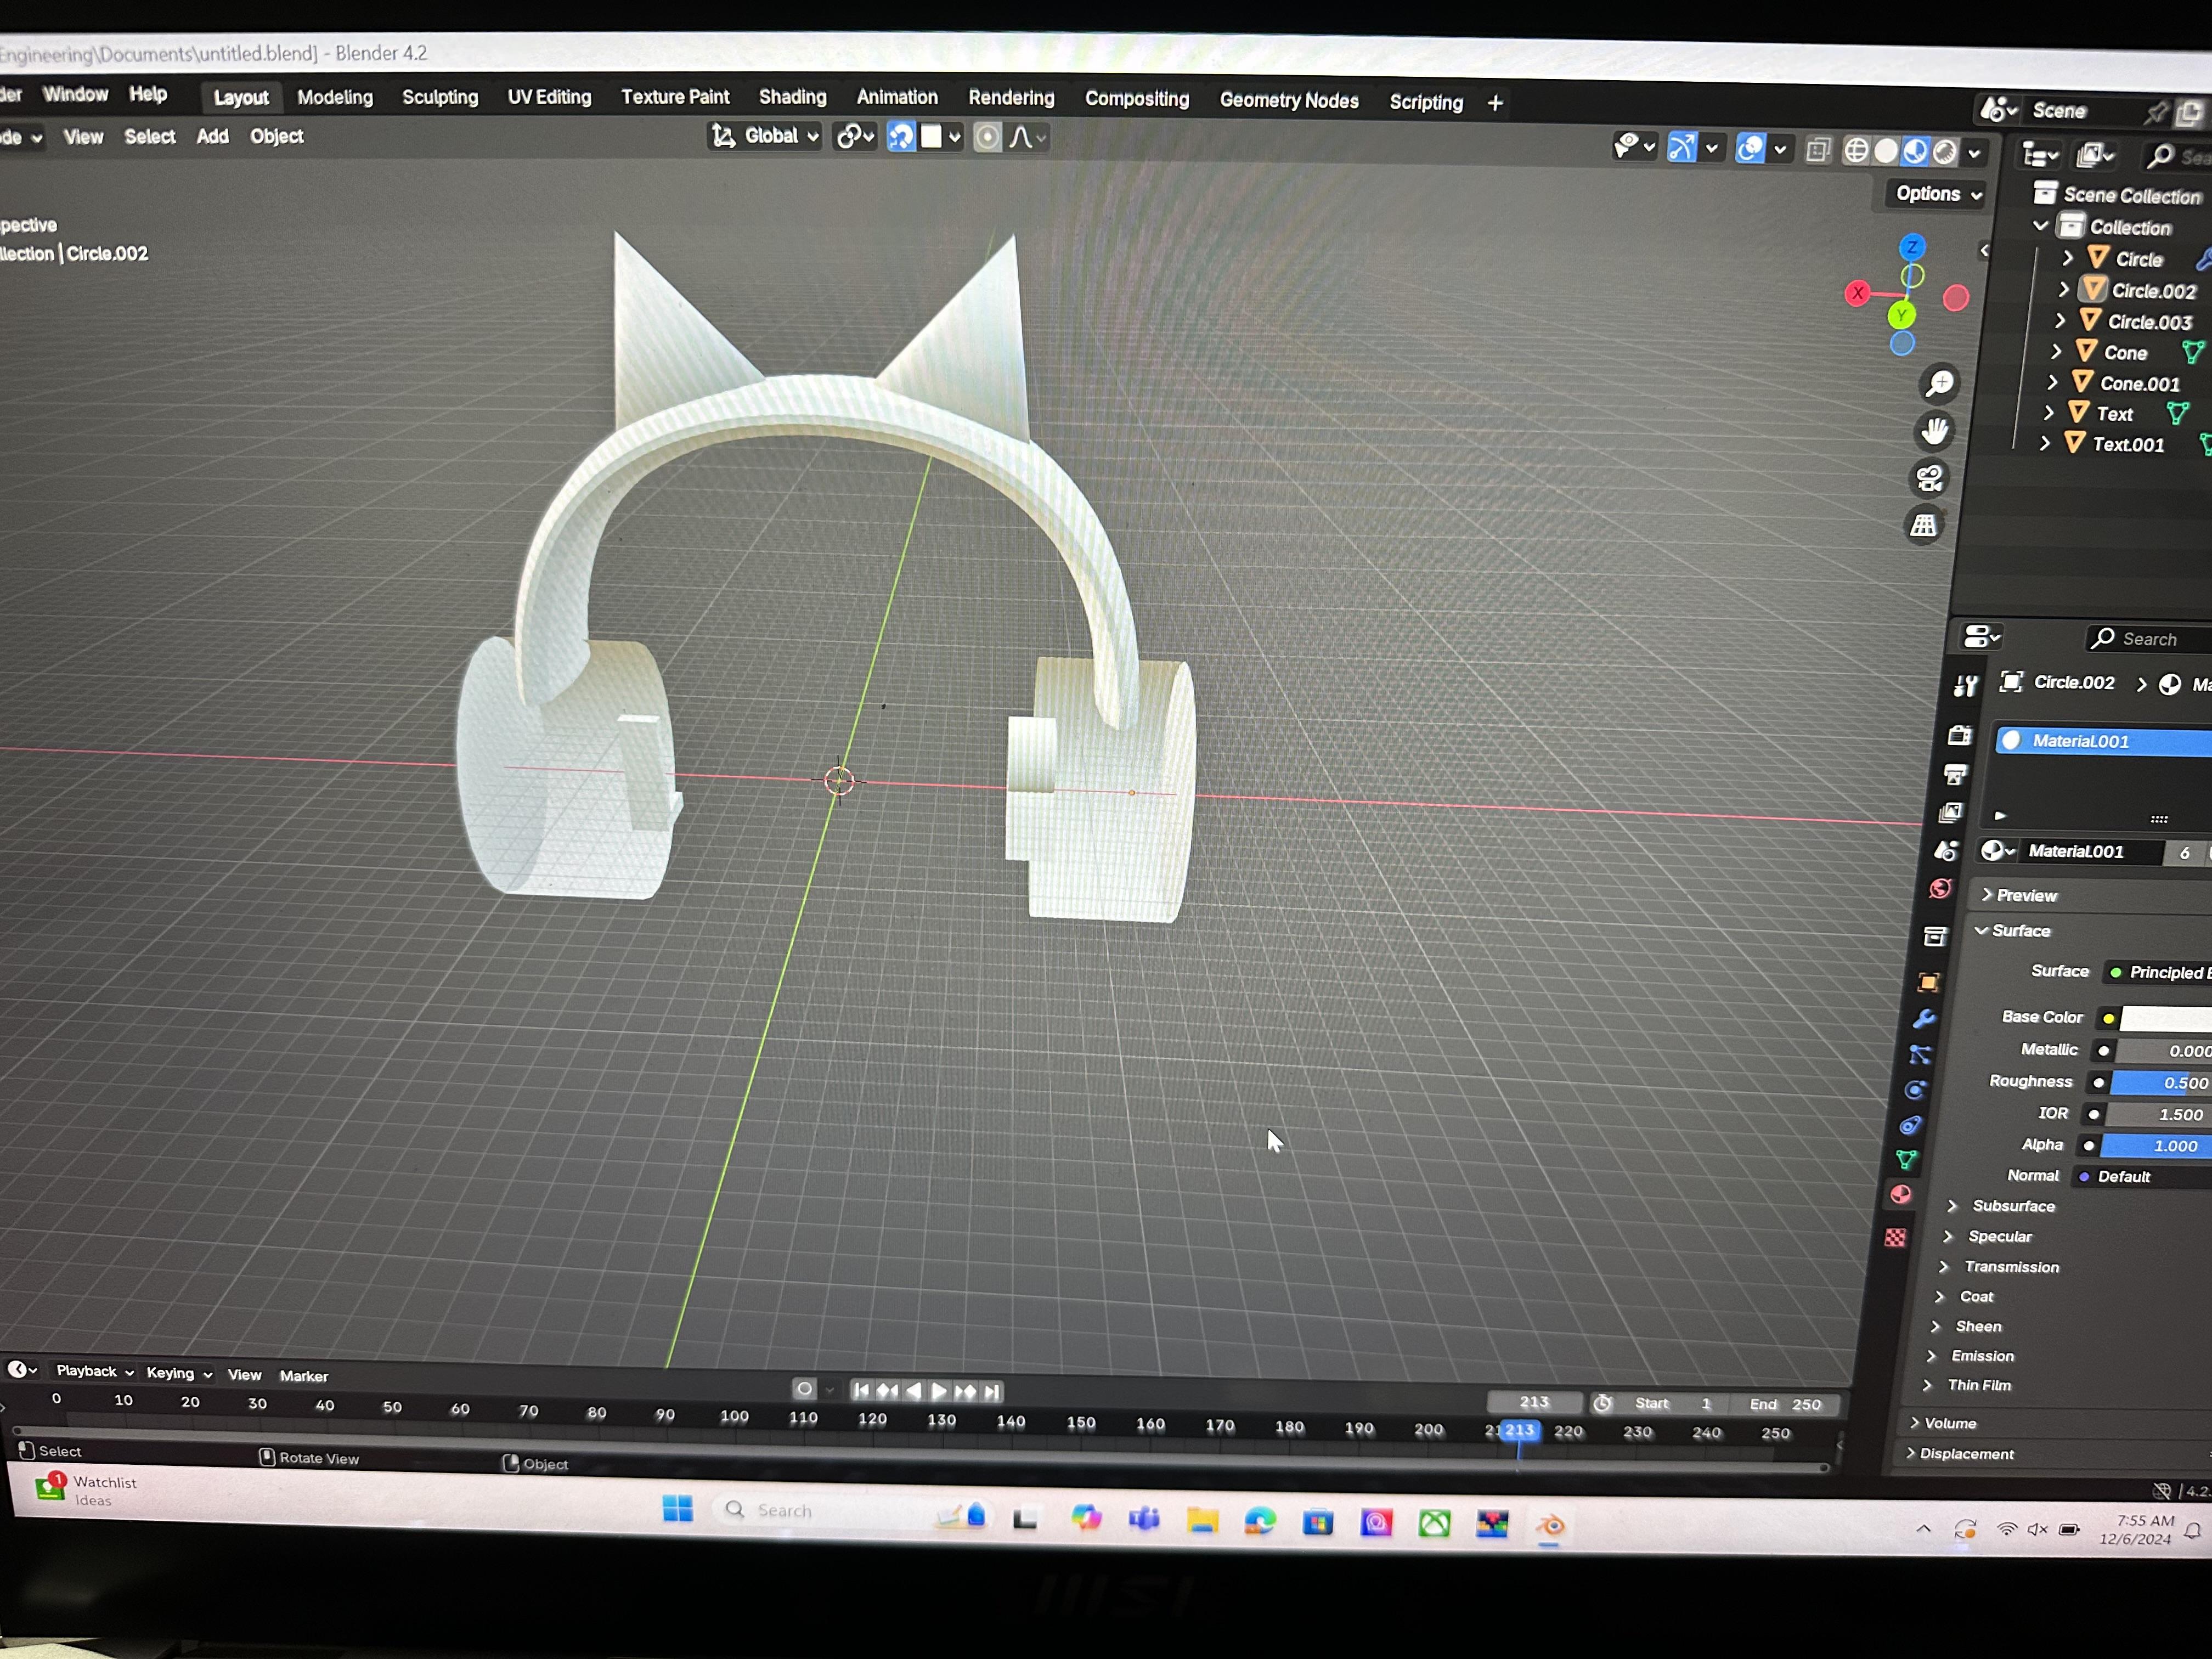Toggle auto keying record button
This screenshot has width=2212, height=1659.
click(804, 1389)
